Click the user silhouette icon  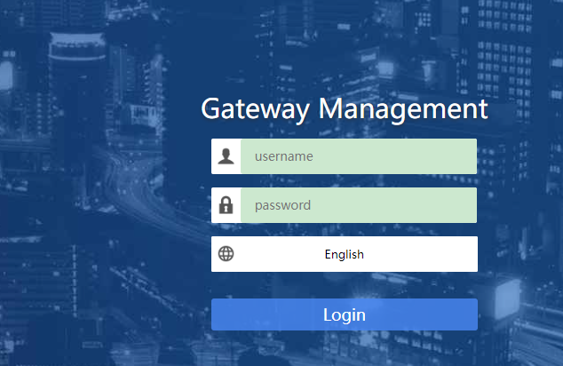point(226,156)
